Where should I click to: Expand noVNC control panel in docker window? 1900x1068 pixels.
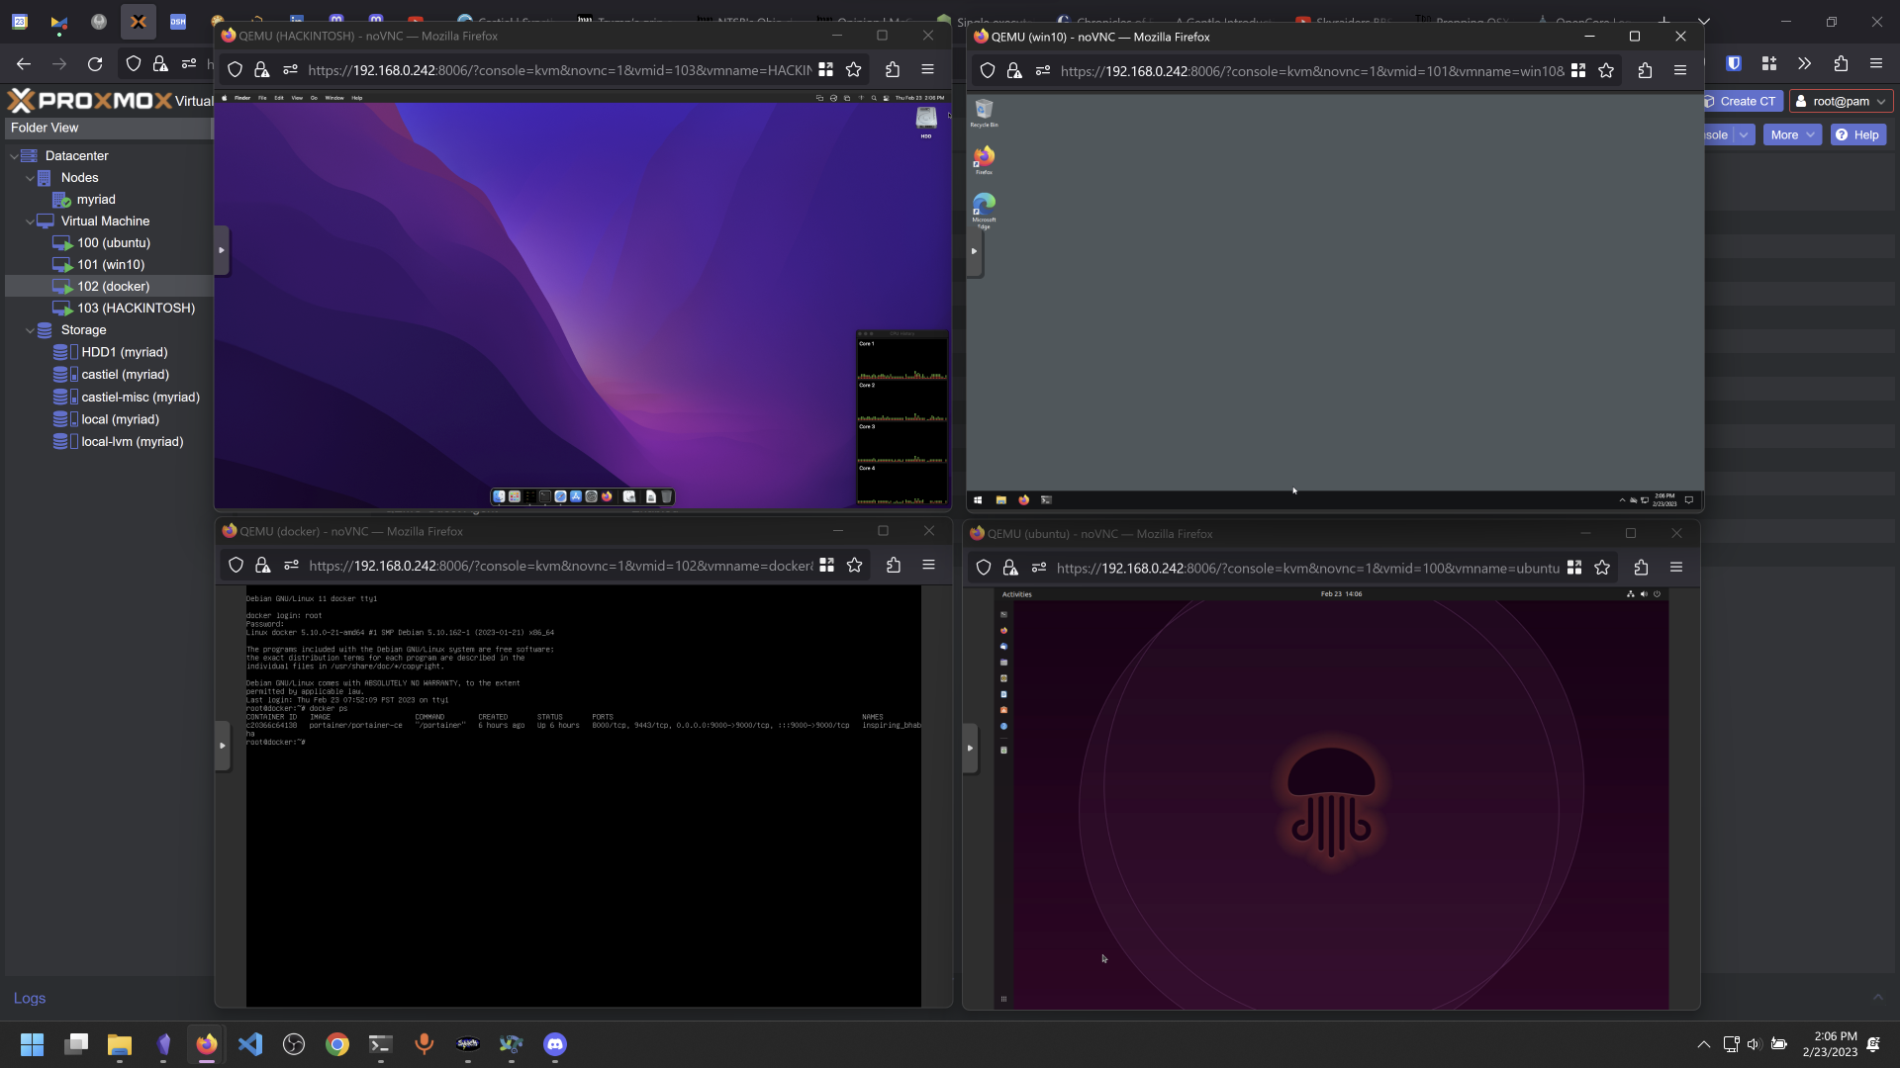click(x=223, y=746)
